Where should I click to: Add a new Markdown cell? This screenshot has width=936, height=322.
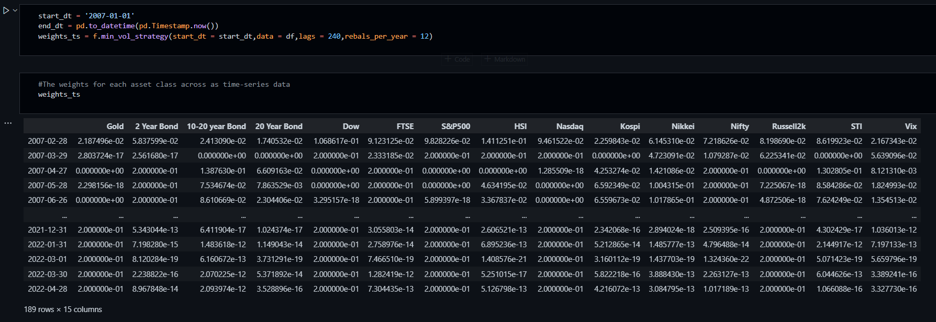tap(505, 60)
